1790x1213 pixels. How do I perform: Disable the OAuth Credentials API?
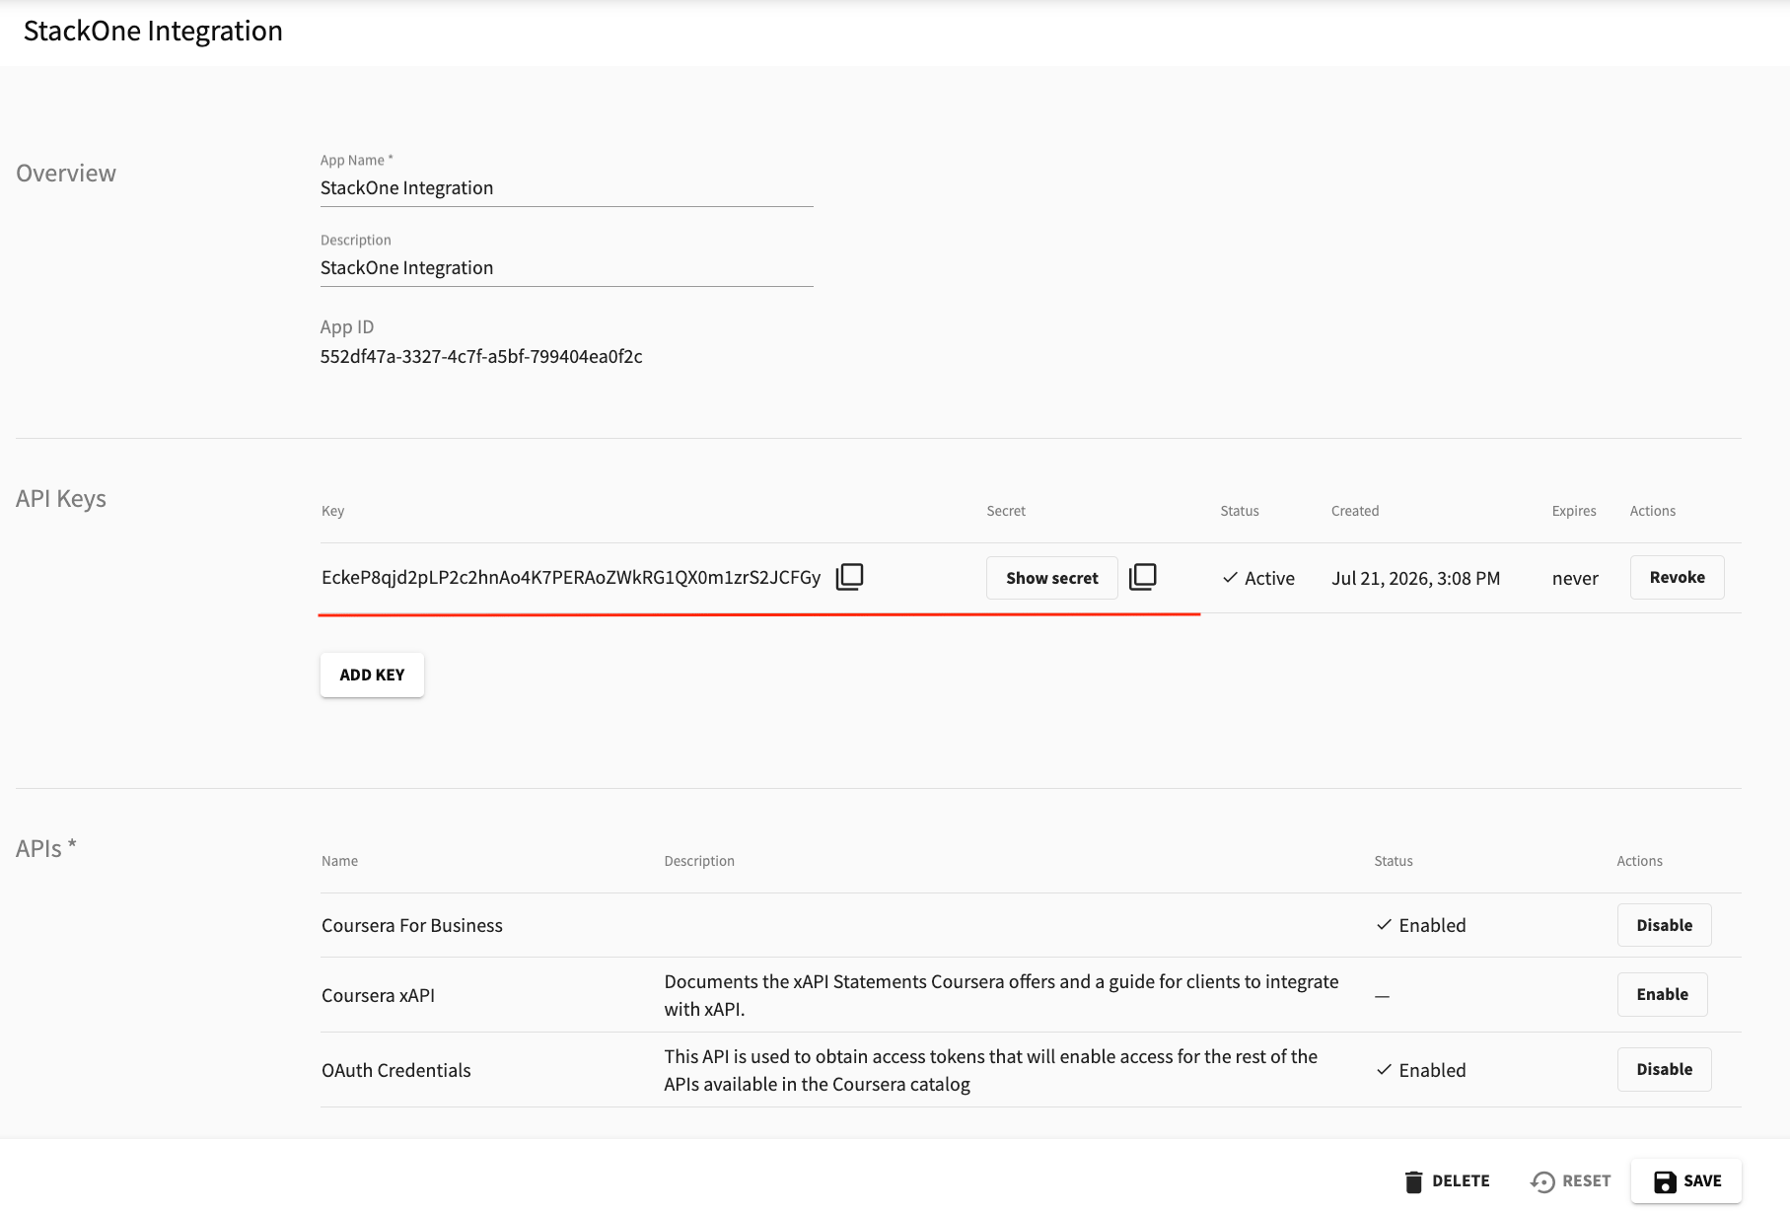(x=1664, y=1069)
